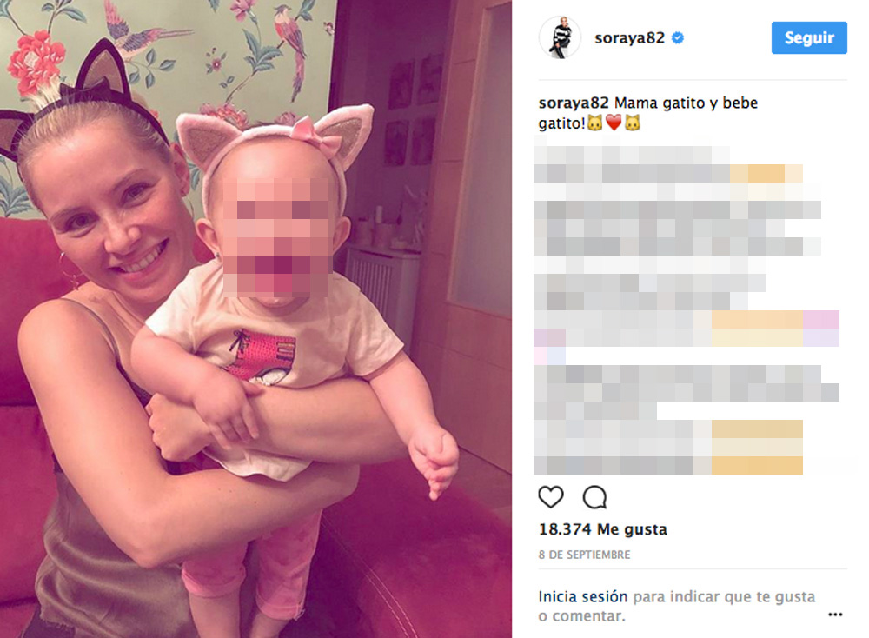Click the first cat emoji in the caption
This screenshot has height=638, width=869.
[594, 123]
